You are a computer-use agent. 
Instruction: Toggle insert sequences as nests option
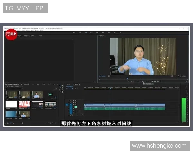click(x=67, y=88)
